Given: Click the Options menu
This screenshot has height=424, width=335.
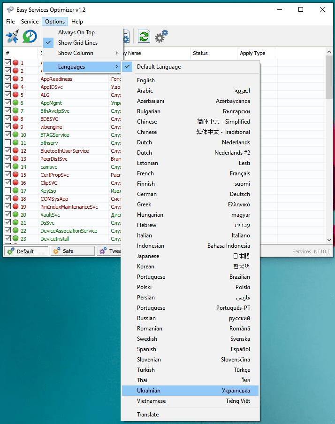Looking at the screenshot, I should [x=55, y=22].
